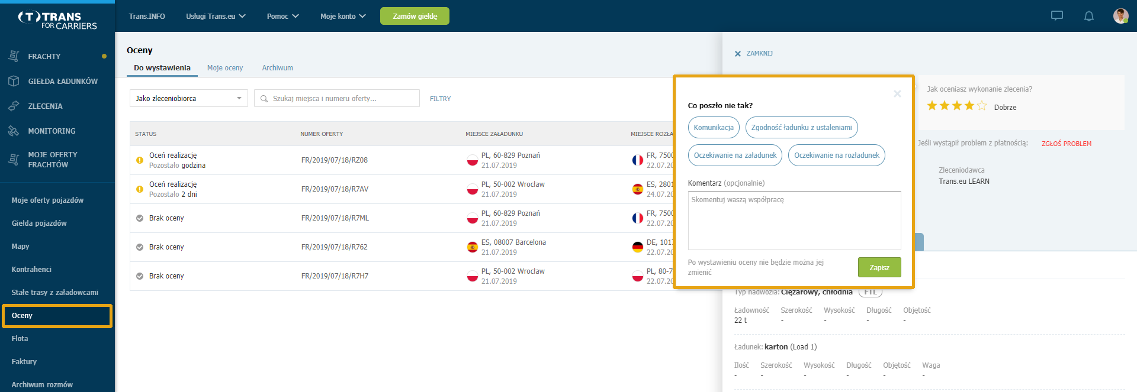Click the search magnifier icon
The image size is (1137, 392).
tap(264, 99)
